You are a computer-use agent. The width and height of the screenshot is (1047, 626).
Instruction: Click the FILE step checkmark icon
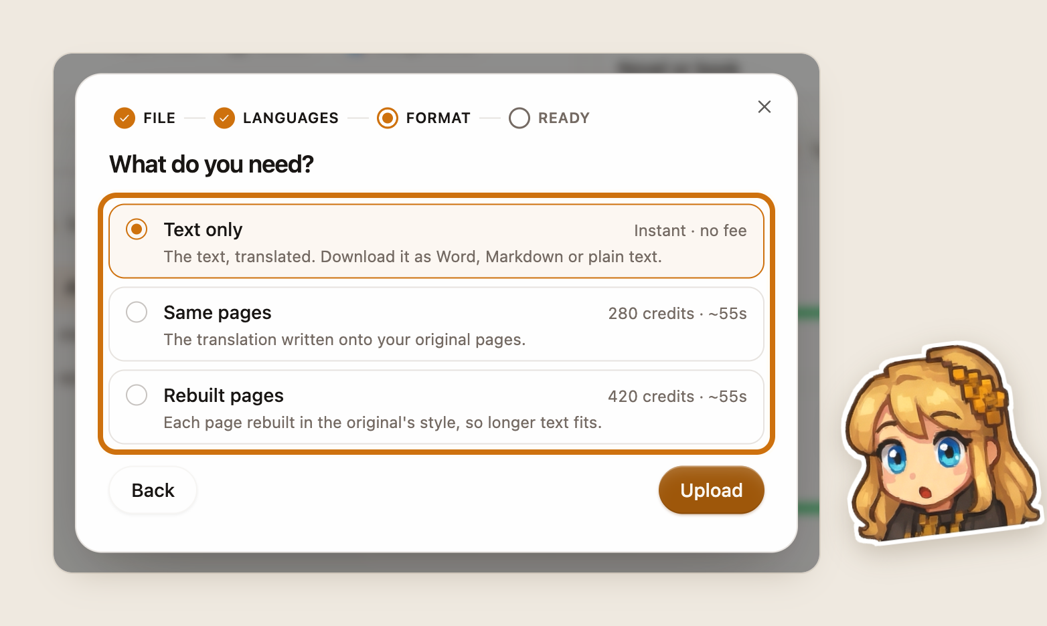pyautogui.click(x=125, y=118)
